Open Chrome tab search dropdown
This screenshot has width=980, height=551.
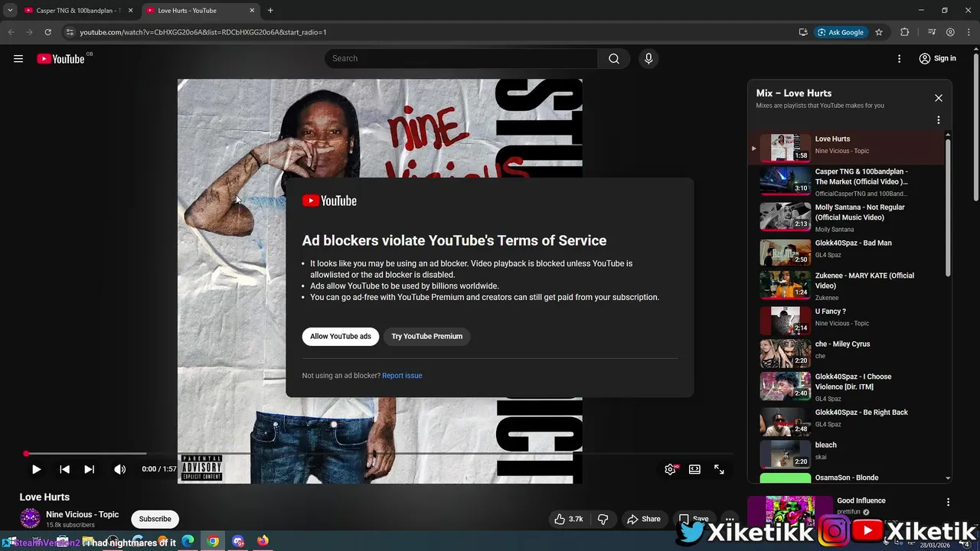(x=10, y=11)
